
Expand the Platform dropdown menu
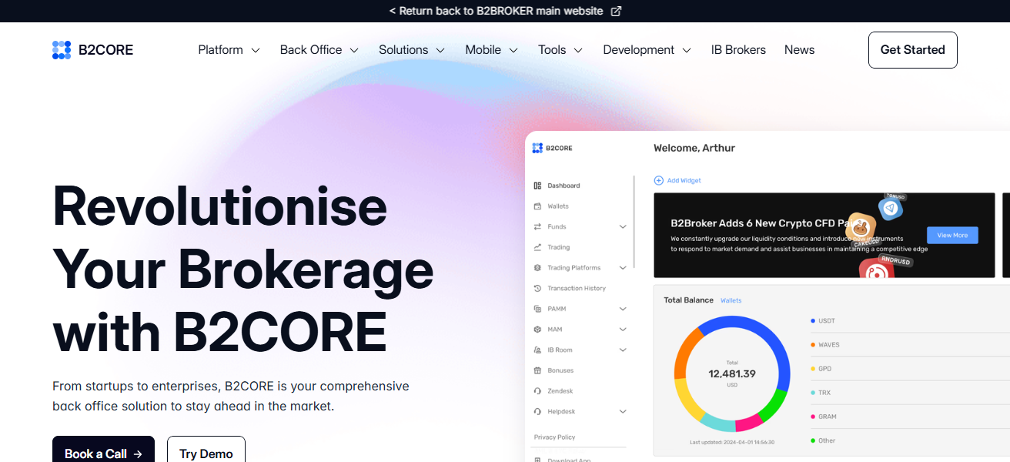click(x=228, y=49)
